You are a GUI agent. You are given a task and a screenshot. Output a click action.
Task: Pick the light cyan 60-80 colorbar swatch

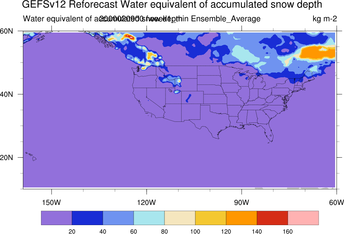pos(149,218)
